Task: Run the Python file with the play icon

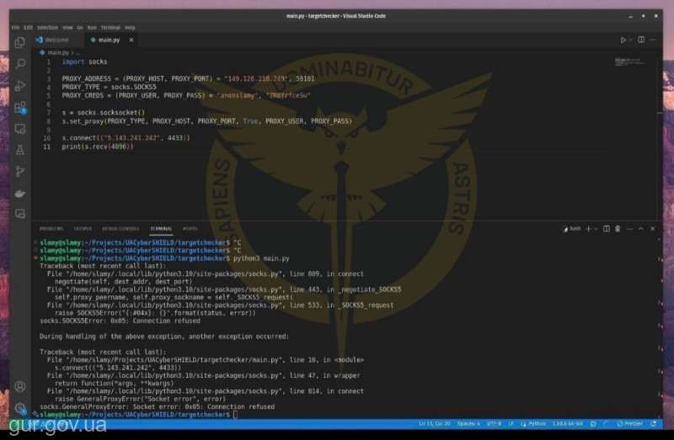Action: [x=623, y=40]
